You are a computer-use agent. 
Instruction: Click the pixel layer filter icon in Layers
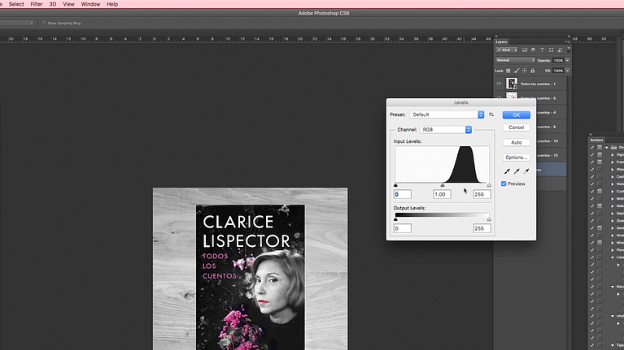click(526, 50)
